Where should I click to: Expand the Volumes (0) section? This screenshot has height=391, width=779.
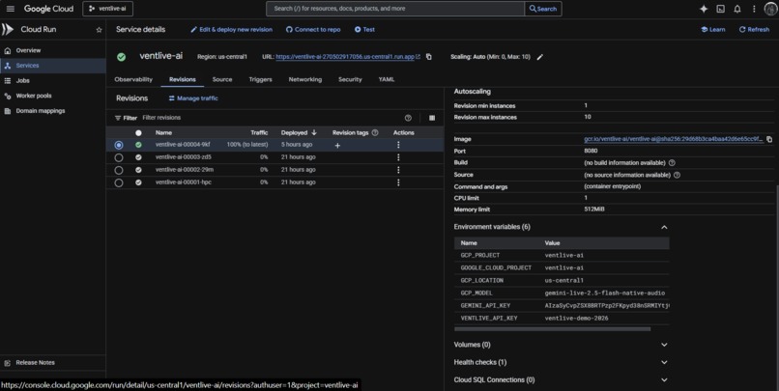coord(664,345)
